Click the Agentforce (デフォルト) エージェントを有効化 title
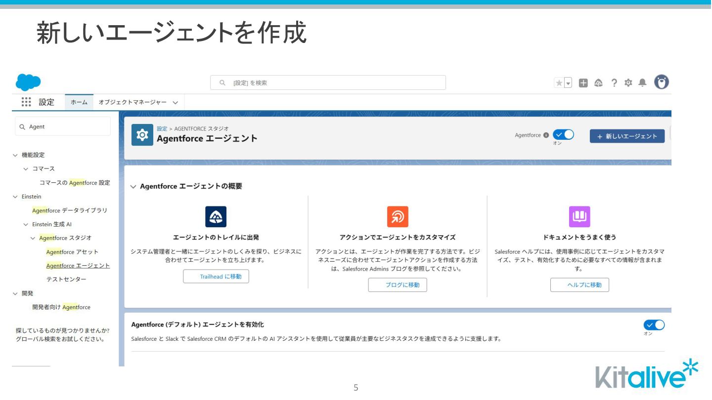Screen dimensions: 712x400 (x=197, y=324)
